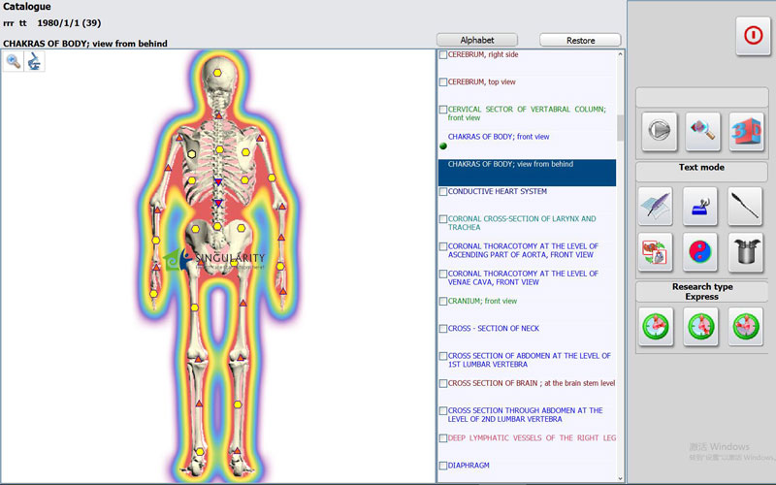Open the 3D view icon
This screenshot has height=485, width=776.
(746, 131)
